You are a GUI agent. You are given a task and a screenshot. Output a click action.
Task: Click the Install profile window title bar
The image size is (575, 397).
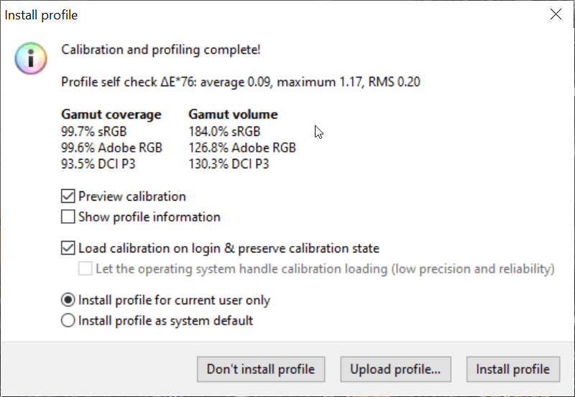216,14
